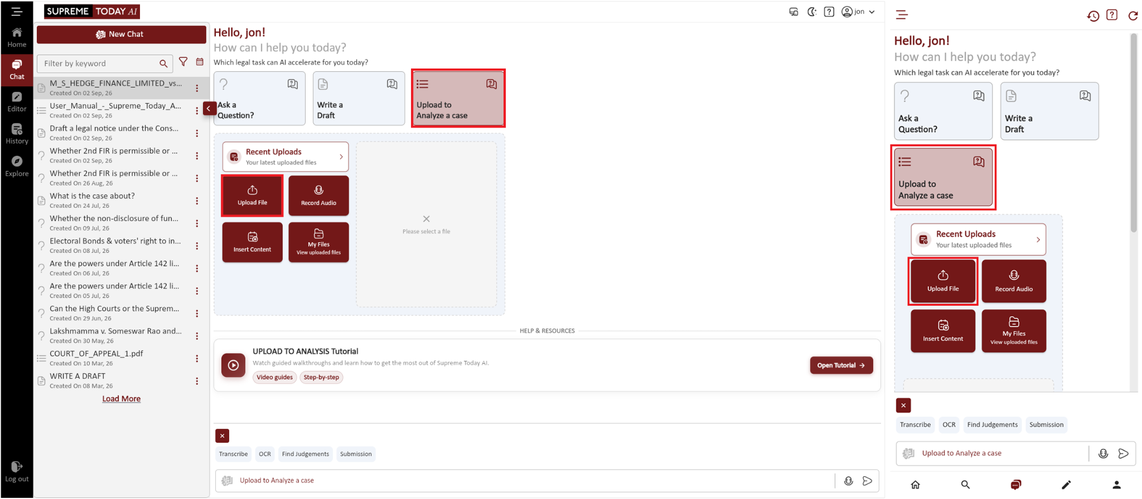Viewport: 1142px width, 499px height.
Task: Select Write a Draft card in main panel
Action: 359,98
